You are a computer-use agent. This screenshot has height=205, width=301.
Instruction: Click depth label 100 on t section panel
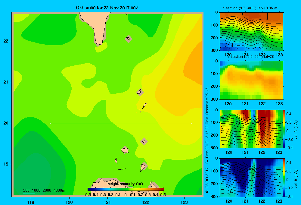(214, 25)
